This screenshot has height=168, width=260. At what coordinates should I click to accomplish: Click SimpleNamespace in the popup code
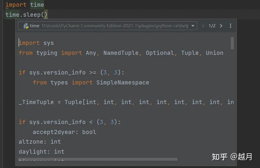click(x=122, y=83)
